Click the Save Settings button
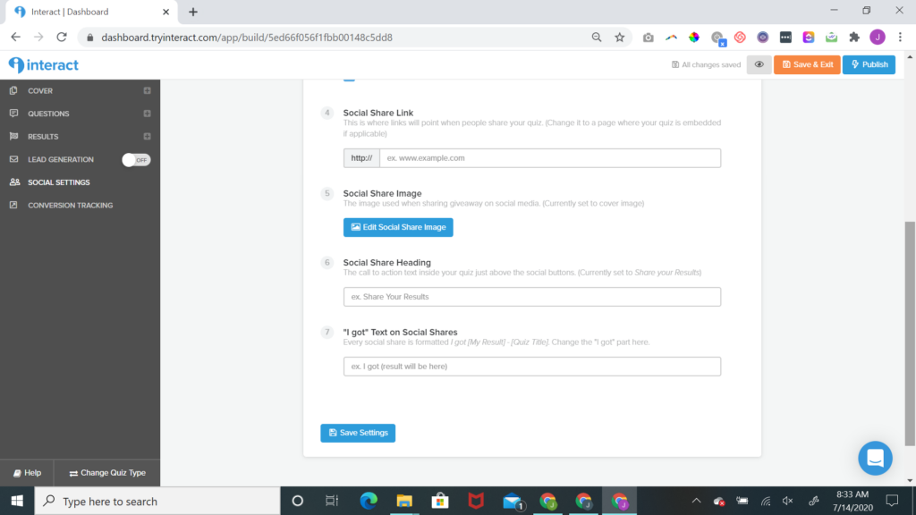916x515 pixels. (358, 433)
